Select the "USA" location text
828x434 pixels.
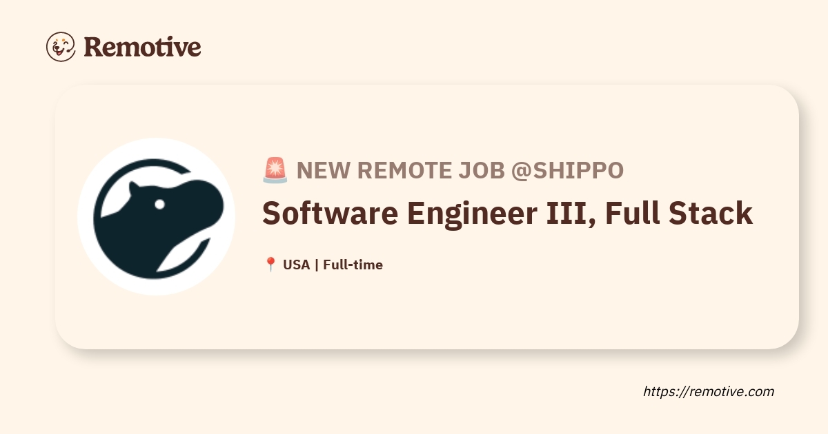pyautogui.click(x=297, y=265)
